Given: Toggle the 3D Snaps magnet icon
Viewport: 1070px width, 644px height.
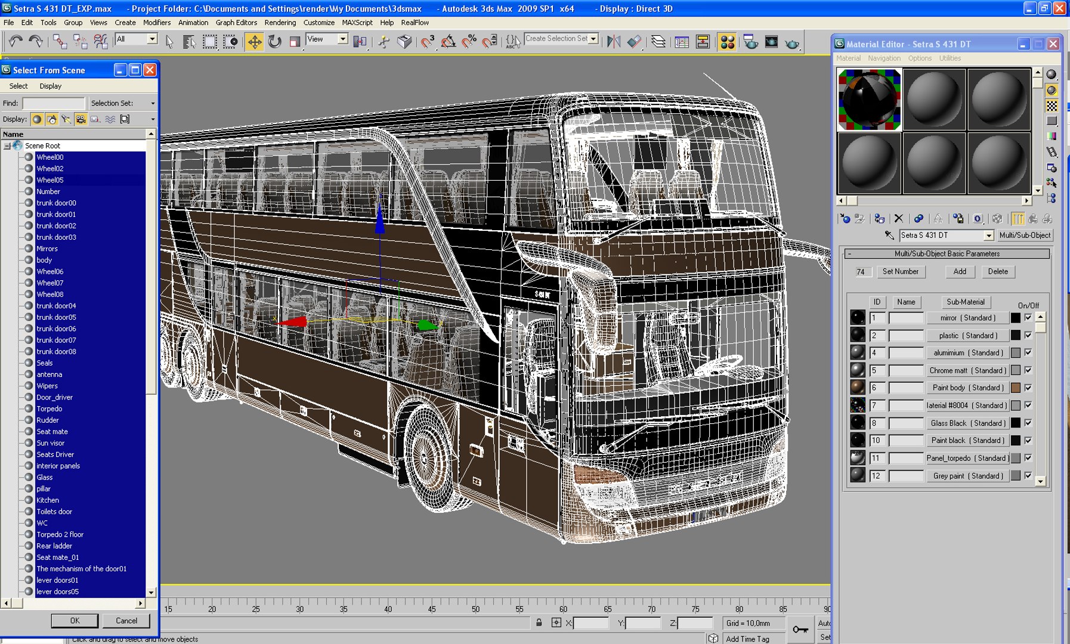Looking at the screenshot, I should click(x=428, y=41).
